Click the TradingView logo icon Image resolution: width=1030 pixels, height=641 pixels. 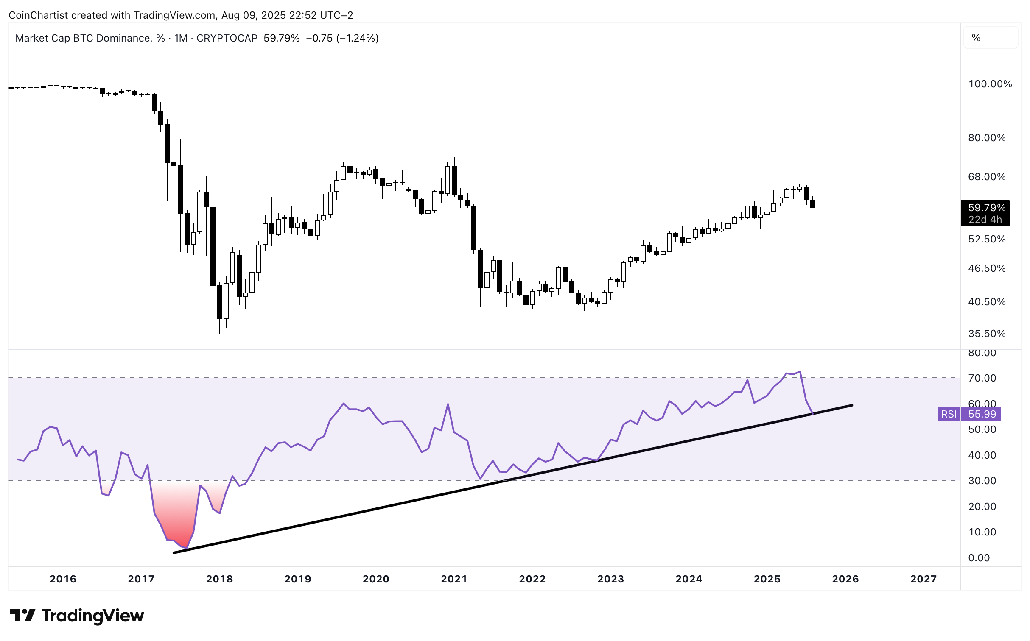tap(22, 615)
